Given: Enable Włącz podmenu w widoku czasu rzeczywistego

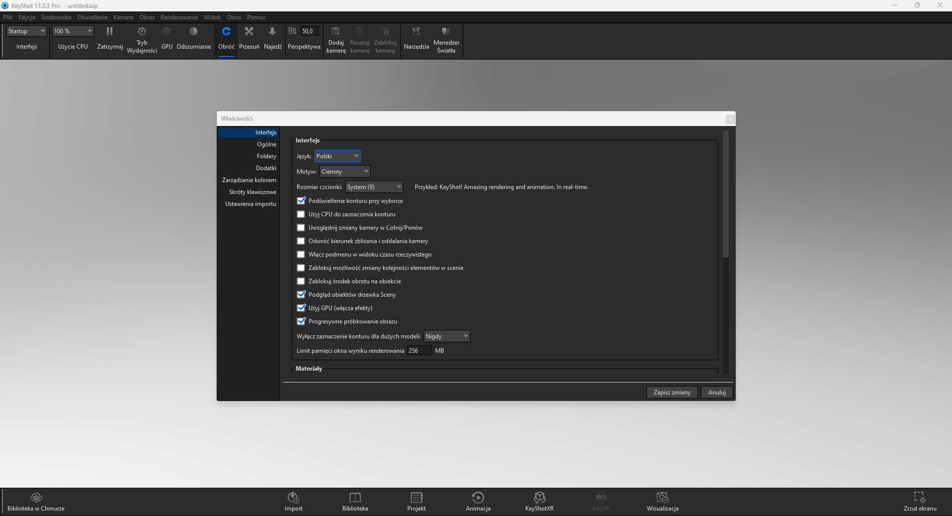Looking at the screenshot, I should tap(301, 255).
